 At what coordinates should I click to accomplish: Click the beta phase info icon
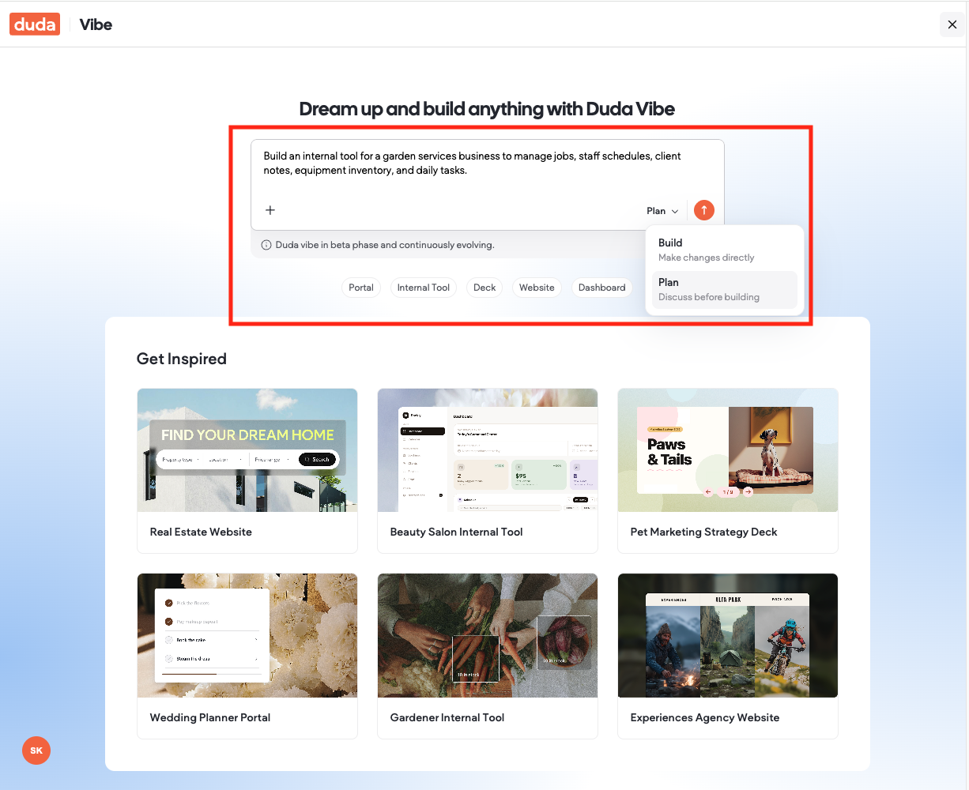pyautogui.click(x=266, y=245)
